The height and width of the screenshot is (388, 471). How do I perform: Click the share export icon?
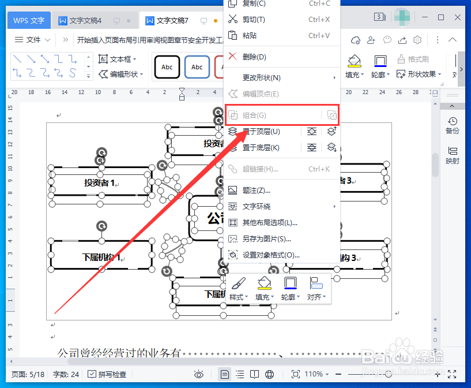(x=402, y=40)
